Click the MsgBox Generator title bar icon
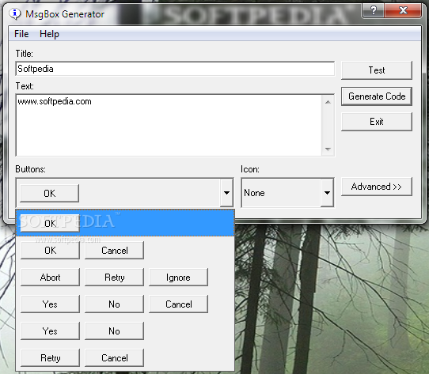 coord(15,13)
